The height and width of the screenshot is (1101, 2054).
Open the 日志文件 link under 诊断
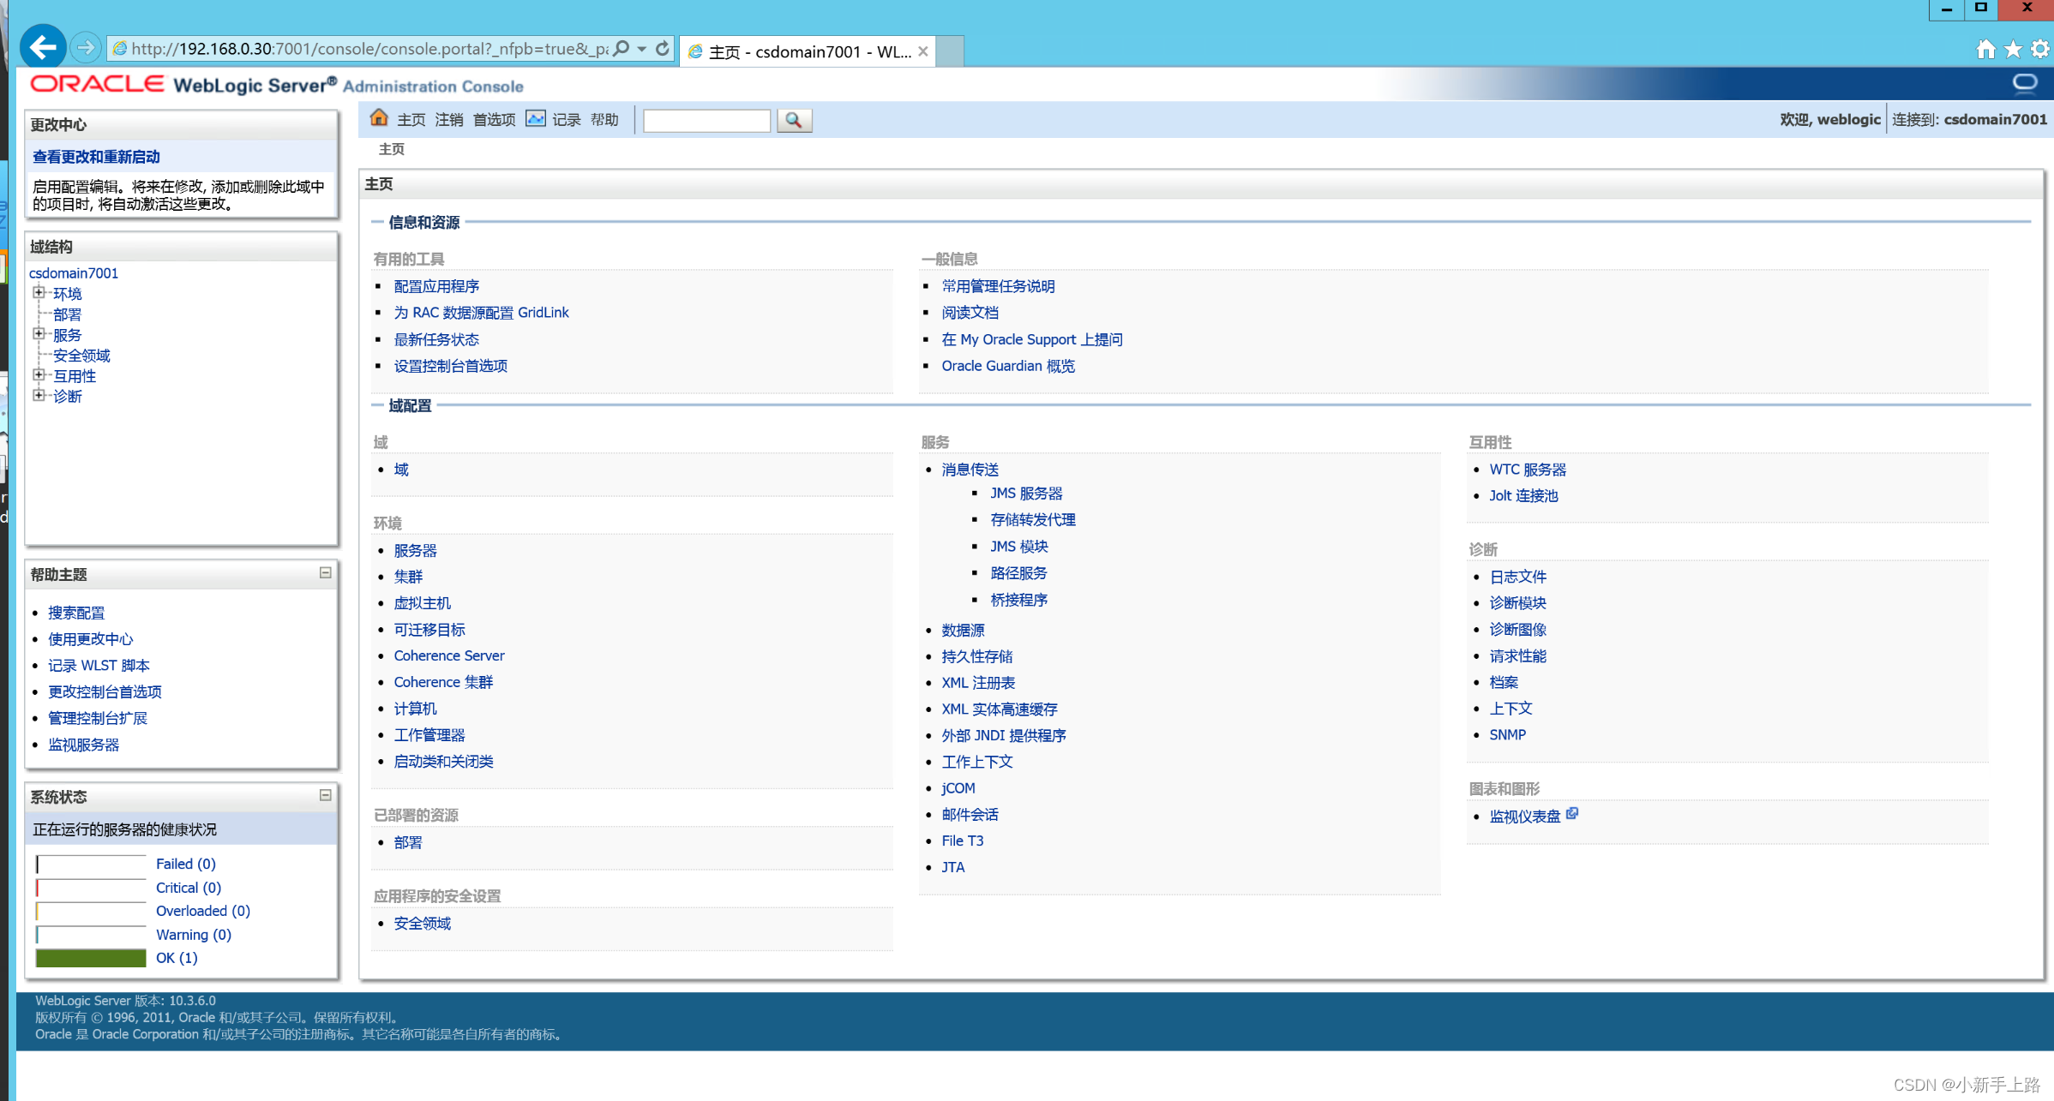(x=1518, y=577)
